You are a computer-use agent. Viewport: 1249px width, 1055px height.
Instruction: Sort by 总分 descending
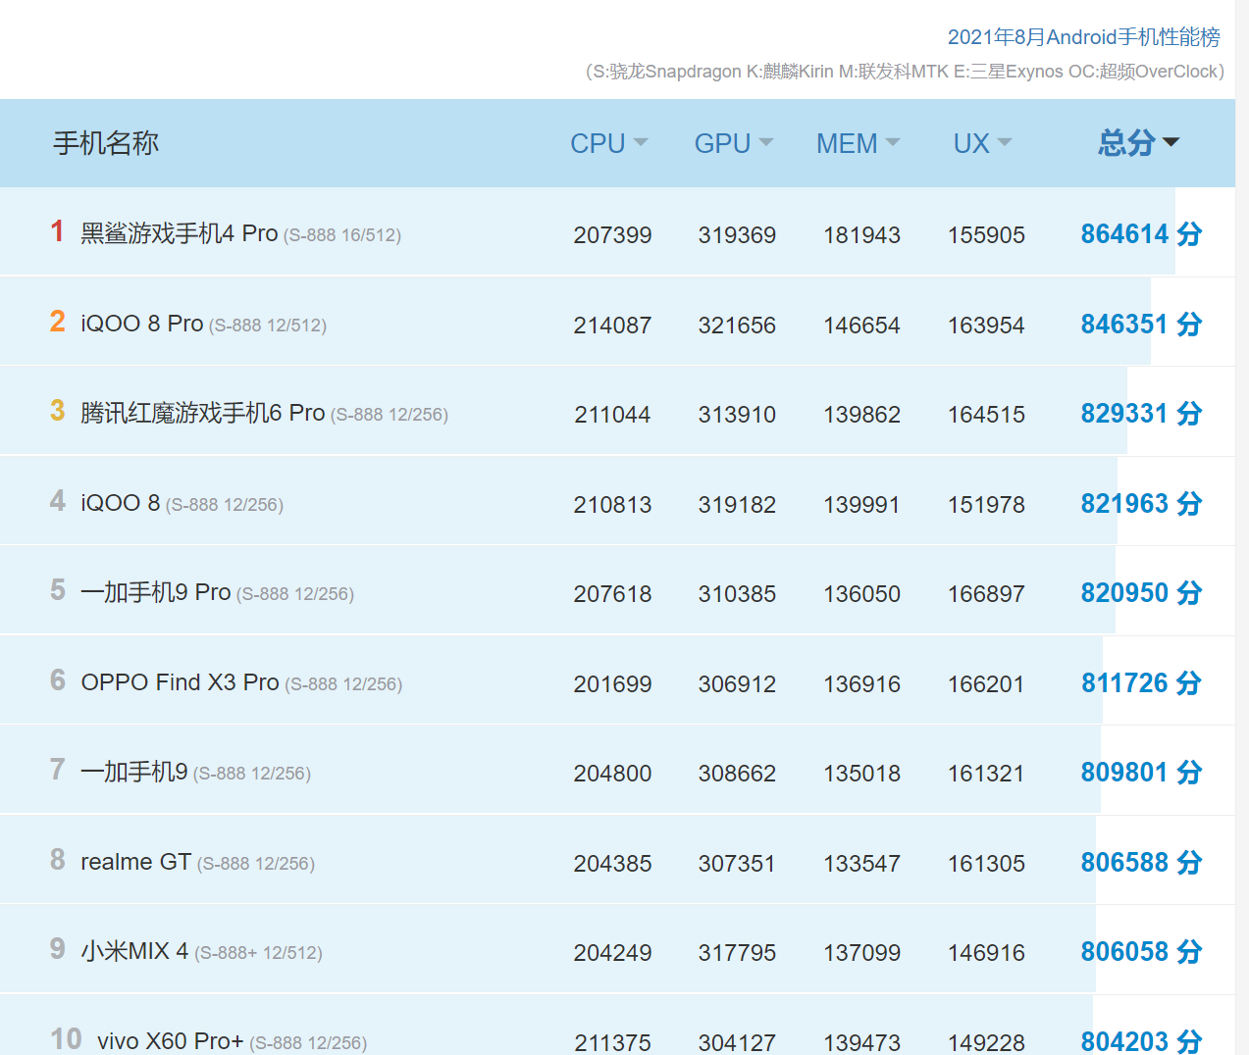coord(1137,143)
